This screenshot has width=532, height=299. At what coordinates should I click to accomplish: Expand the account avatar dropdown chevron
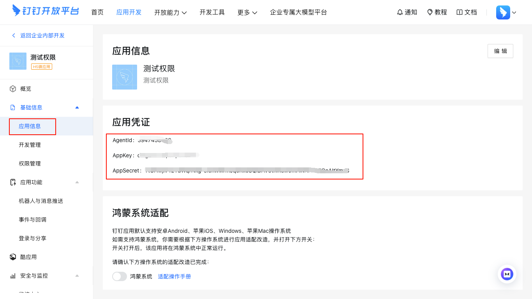coord(514,12)
